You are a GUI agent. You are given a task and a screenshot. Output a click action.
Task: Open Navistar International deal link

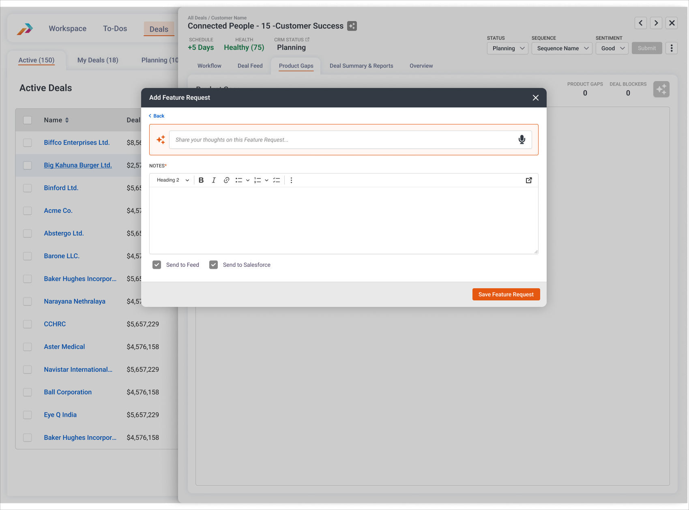click(x=78, y=370)
